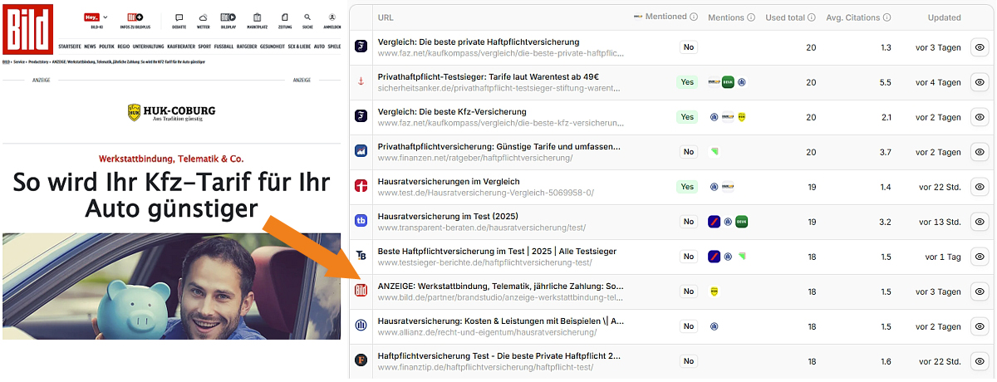Toggle eye for 'Hausratversicherung im Test (2025)' row
This screenshot has height=382, width=997.
pos(980,222)
